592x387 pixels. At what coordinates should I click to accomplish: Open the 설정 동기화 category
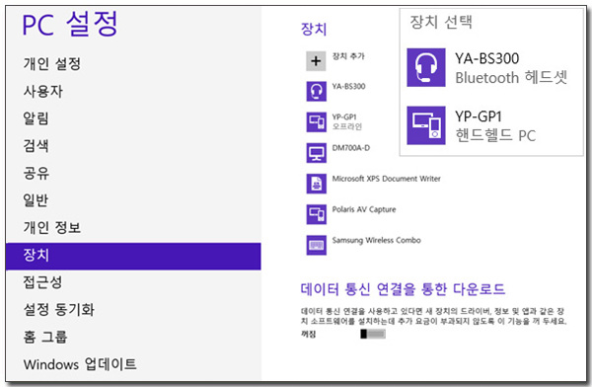point(59,310)
